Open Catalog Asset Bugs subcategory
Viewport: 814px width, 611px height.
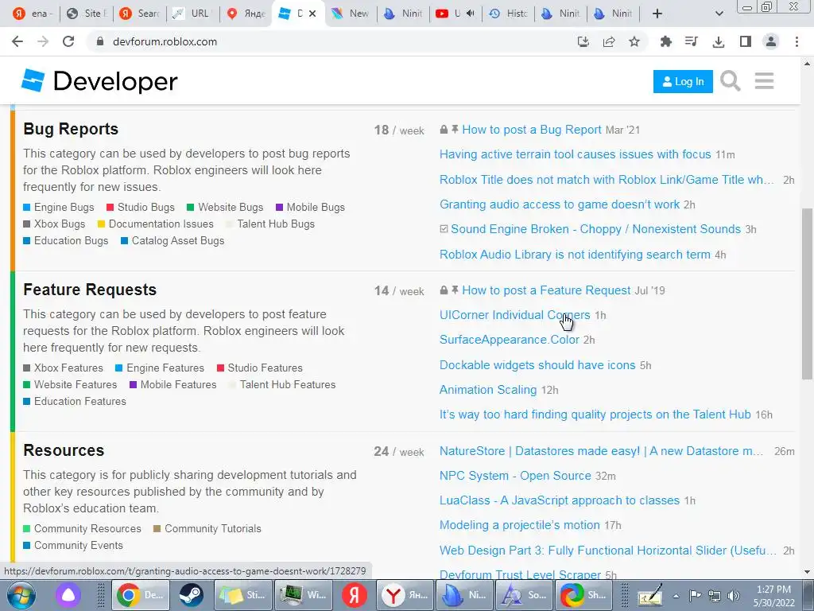tap(172, 240)
